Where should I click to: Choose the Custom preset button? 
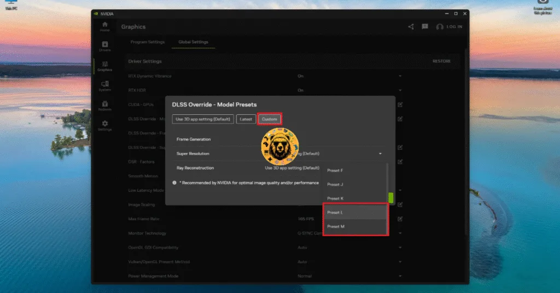pyautogui.click(x=270, y=119)
